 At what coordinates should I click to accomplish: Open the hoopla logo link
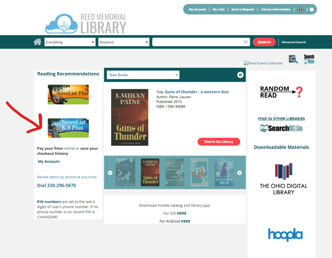tap(285, 235)
